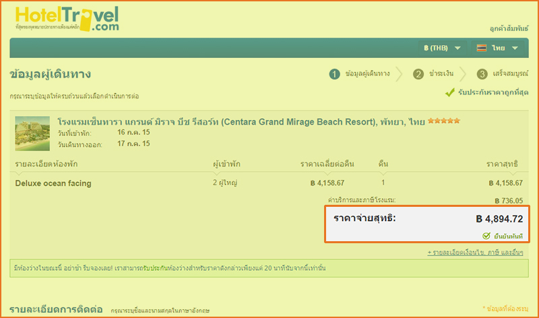The width and height of the screenshot is (539, 318).
Task: Select the ชำระเงิน payment step
Action: (443, 74)
